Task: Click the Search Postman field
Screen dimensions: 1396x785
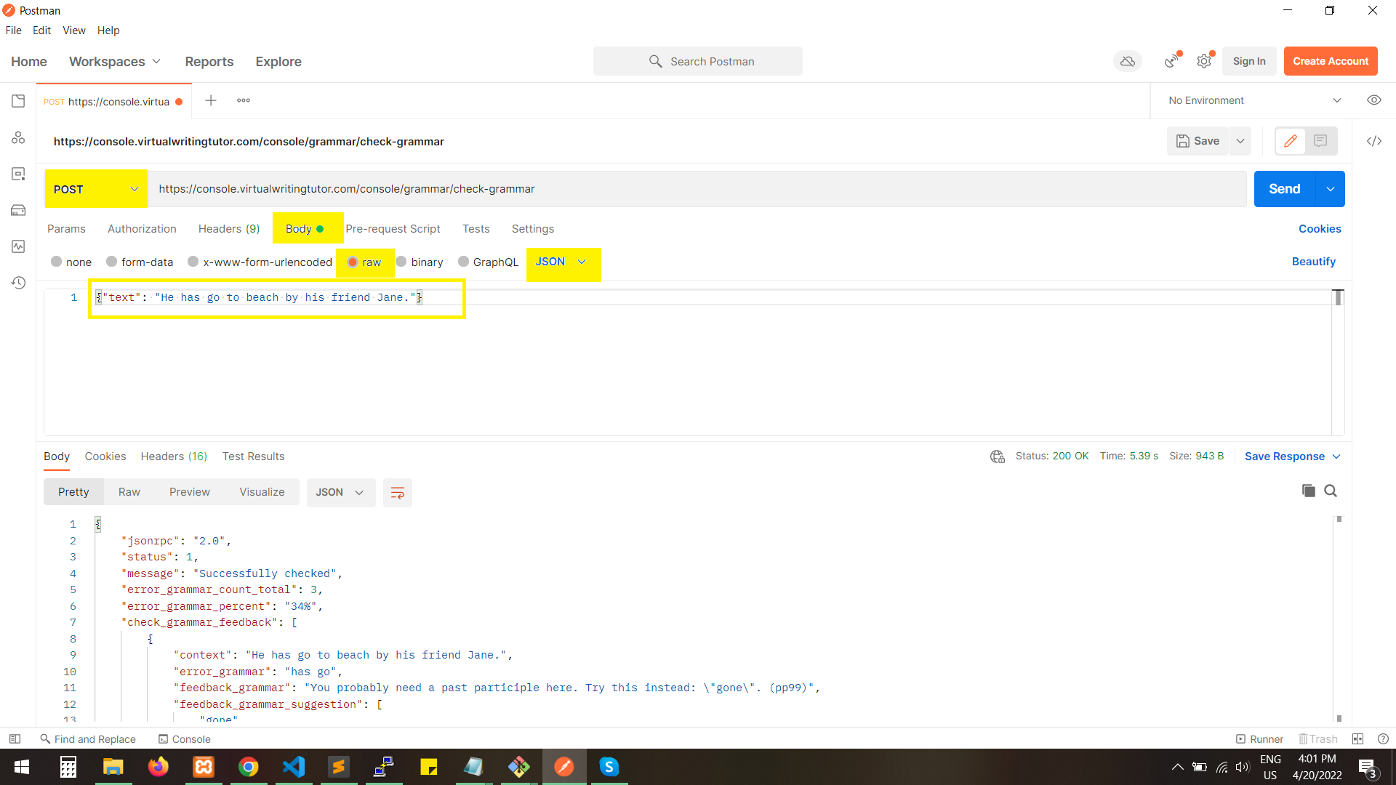Action: coord(698,61)
